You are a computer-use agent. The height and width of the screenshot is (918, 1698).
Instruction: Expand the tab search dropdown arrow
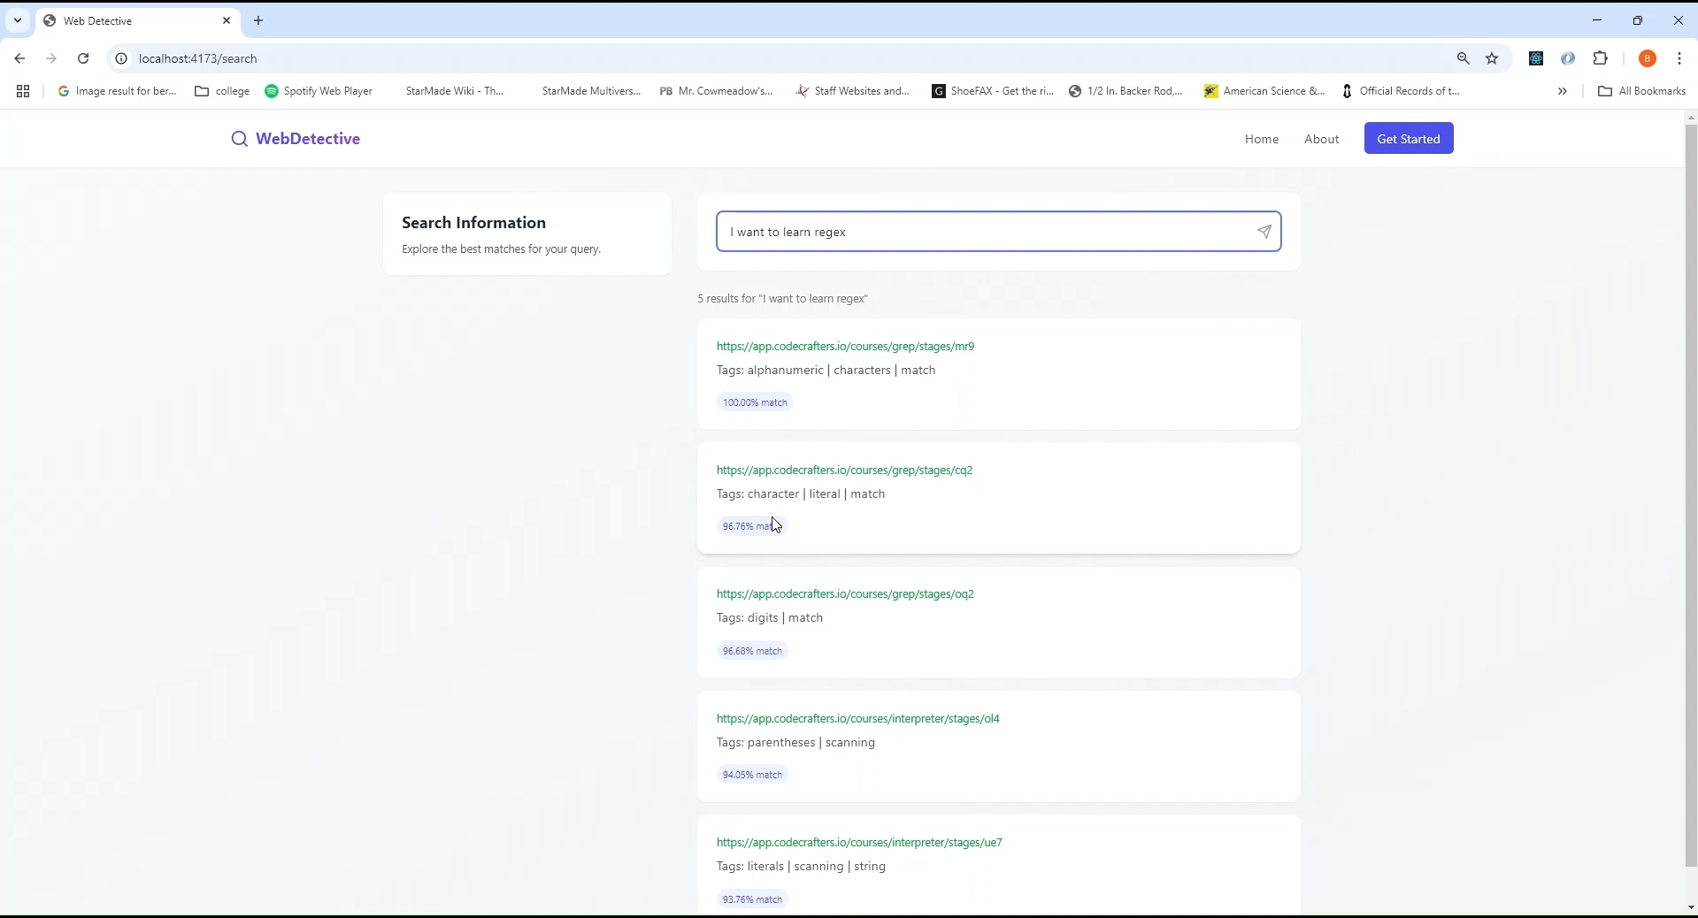coord(18,20)
